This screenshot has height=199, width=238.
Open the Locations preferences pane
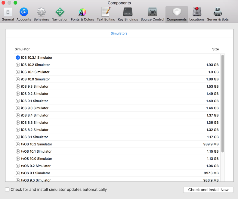click(x=197, y=14)
